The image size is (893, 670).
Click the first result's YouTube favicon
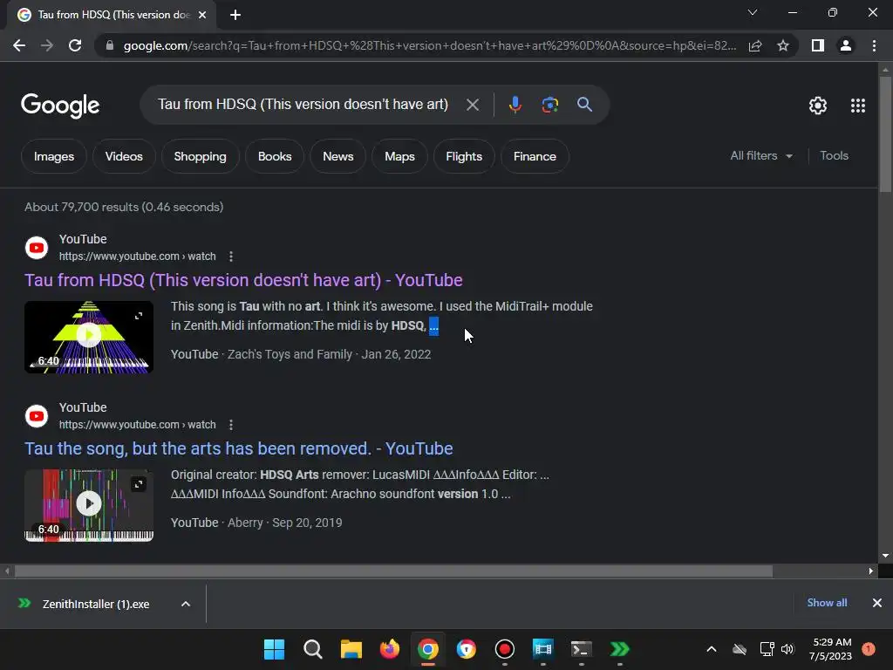point(37,248)
